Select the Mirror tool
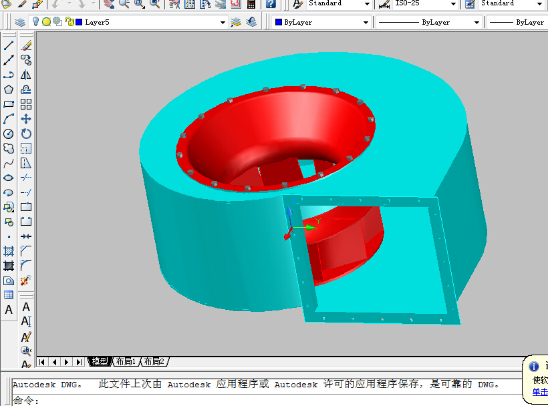Screen dimensions: 548x406 pos(26,75)
